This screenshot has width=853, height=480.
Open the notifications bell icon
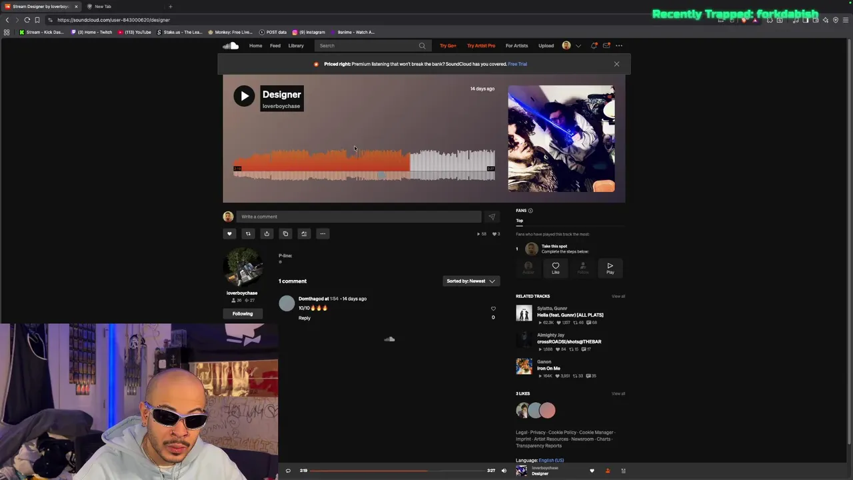(594, 46)
